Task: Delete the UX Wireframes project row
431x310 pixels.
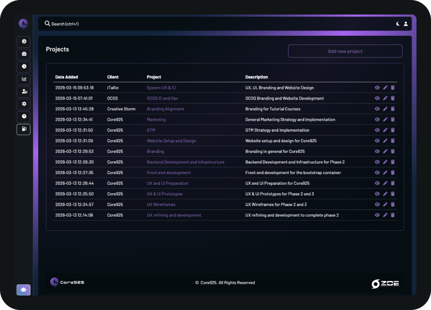Action: [x=392, y=205]
